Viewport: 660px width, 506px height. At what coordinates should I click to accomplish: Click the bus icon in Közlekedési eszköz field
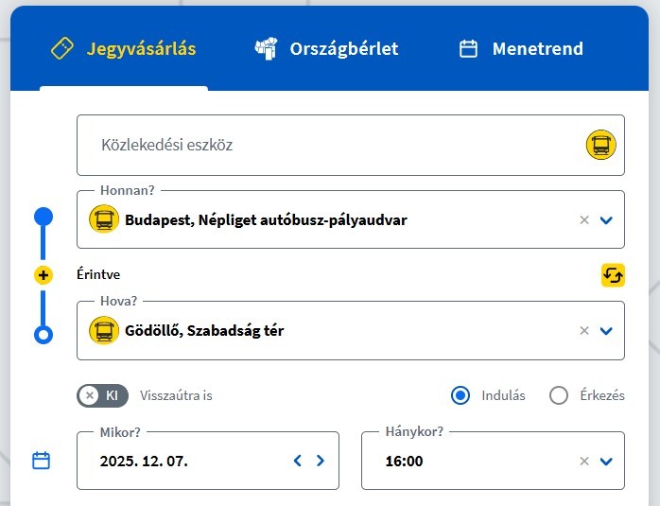tap(599, 145)
